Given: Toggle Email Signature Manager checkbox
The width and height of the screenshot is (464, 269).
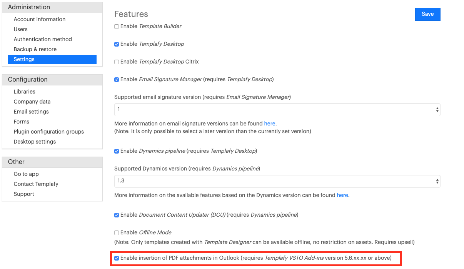Looking at the screenshot, I should click(x=117, y=80).
